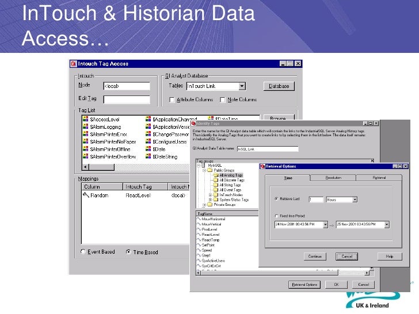
Task: Click the Tag List scrollbar left arrow
Action: point(86,167)
